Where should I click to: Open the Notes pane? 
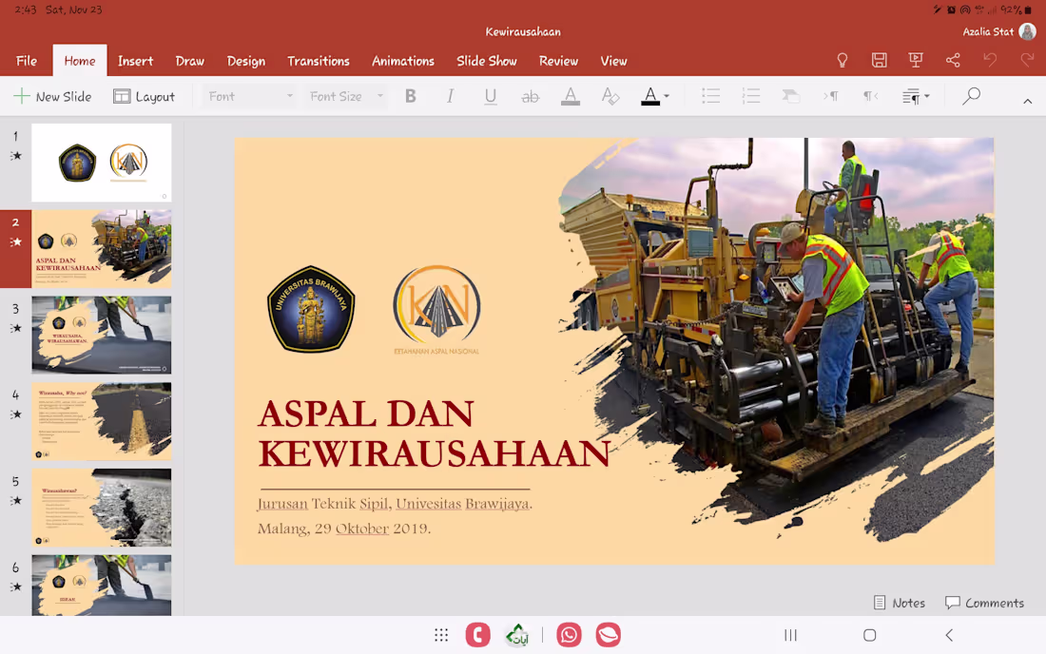[x=899, y=602]
